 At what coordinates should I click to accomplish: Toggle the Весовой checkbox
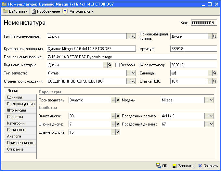pyautogui.click(x=118, y=65)
